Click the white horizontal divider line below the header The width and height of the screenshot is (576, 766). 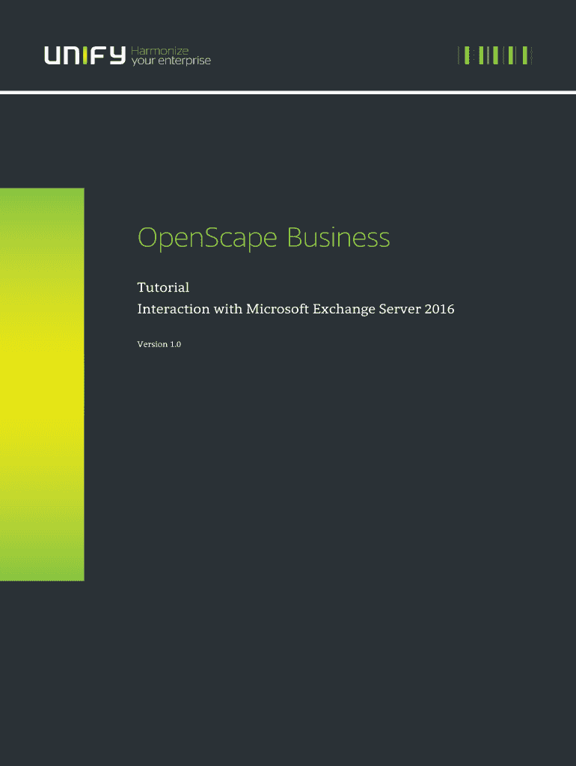[288, 92]
